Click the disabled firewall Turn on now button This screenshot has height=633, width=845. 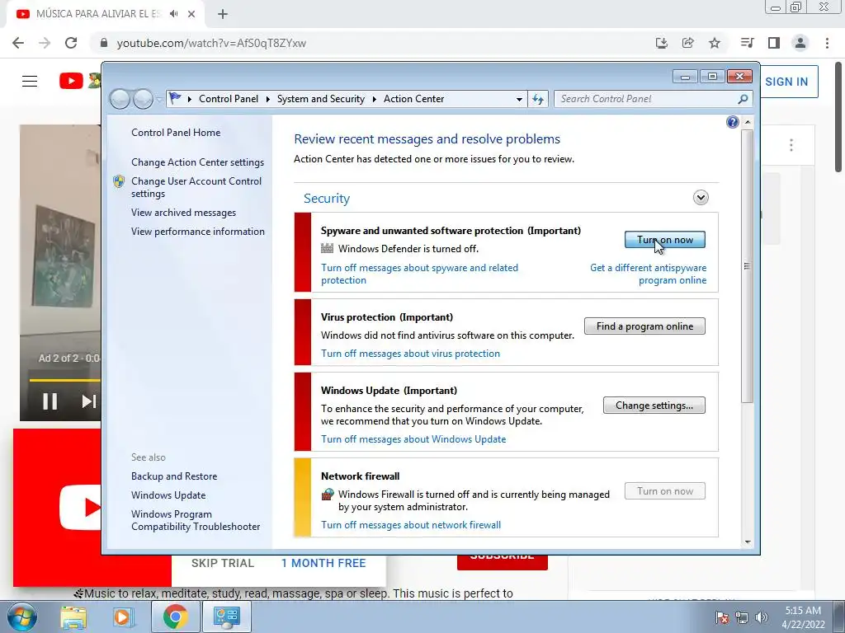pyautogui.click(x=664, y=491)
